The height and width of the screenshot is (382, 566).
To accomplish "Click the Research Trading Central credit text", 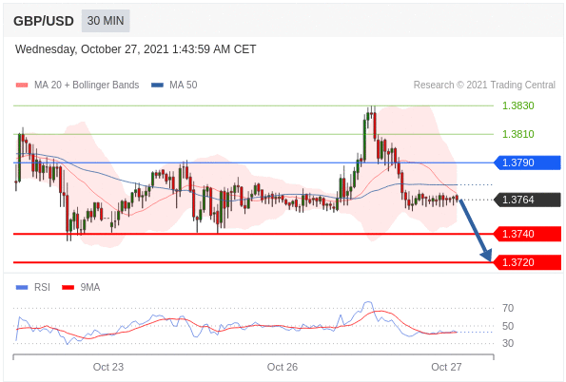I will coord(484,86).
